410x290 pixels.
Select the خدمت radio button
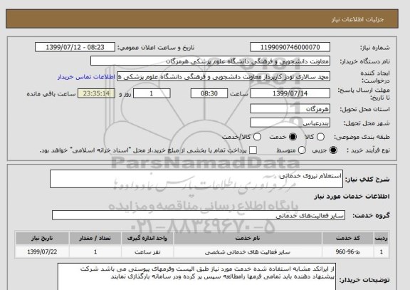tap(293, 137)
